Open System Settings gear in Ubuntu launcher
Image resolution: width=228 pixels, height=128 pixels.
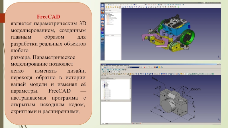(x=102, y=22)
